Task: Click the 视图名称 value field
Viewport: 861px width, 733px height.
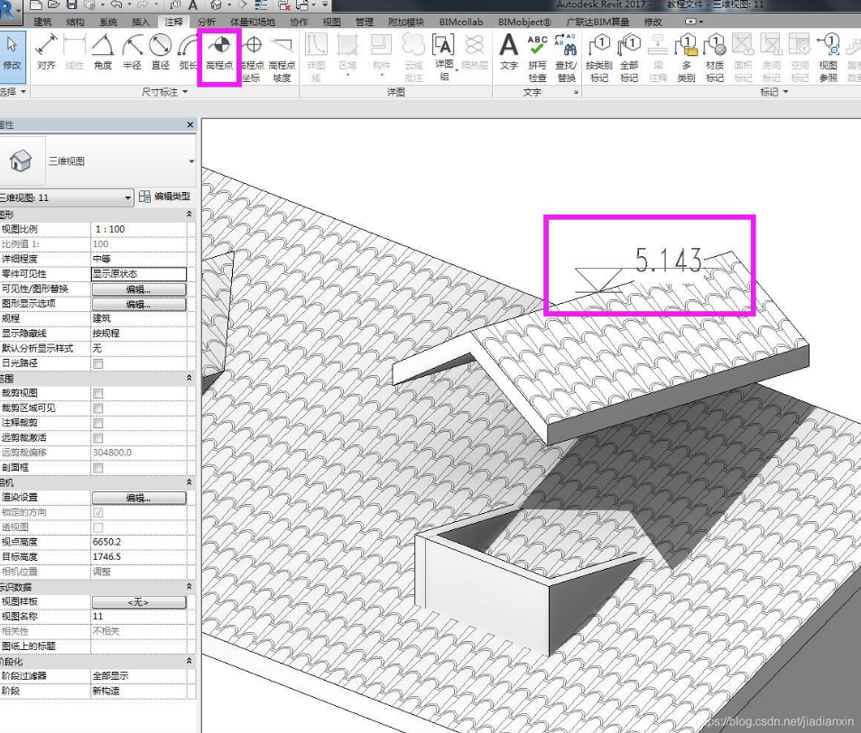Action: pos(138,616)
